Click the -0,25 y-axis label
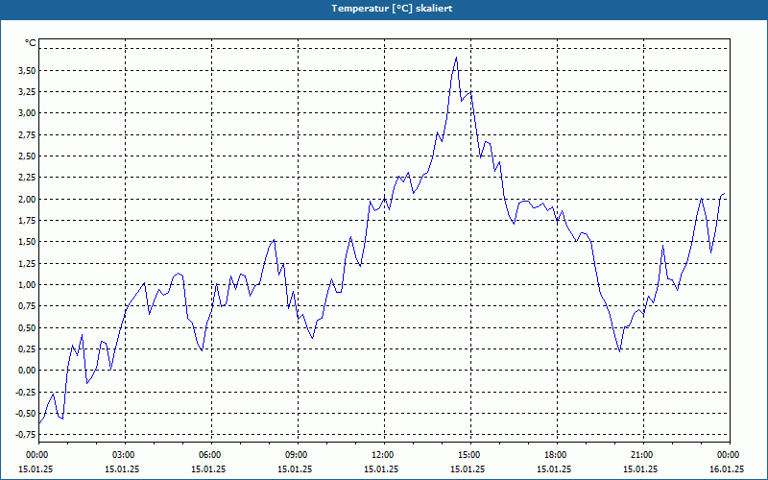The image size is (768, 480). point(26,392)
